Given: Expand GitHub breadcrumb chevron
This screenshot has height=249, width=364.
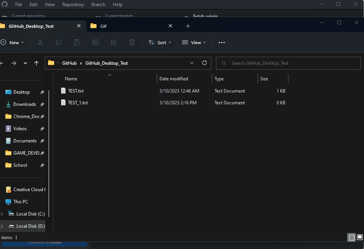Looking at the screenshot, I should [x=81, y=63].
